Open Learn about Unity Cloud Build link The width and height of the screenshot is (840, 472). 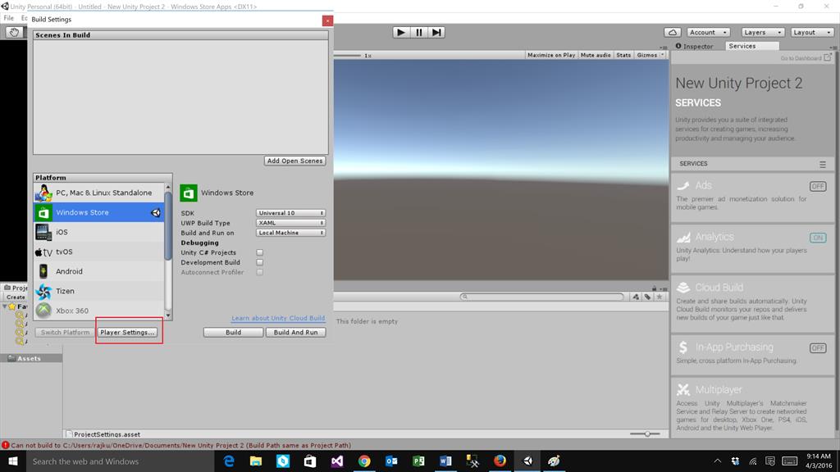(278, 318)
